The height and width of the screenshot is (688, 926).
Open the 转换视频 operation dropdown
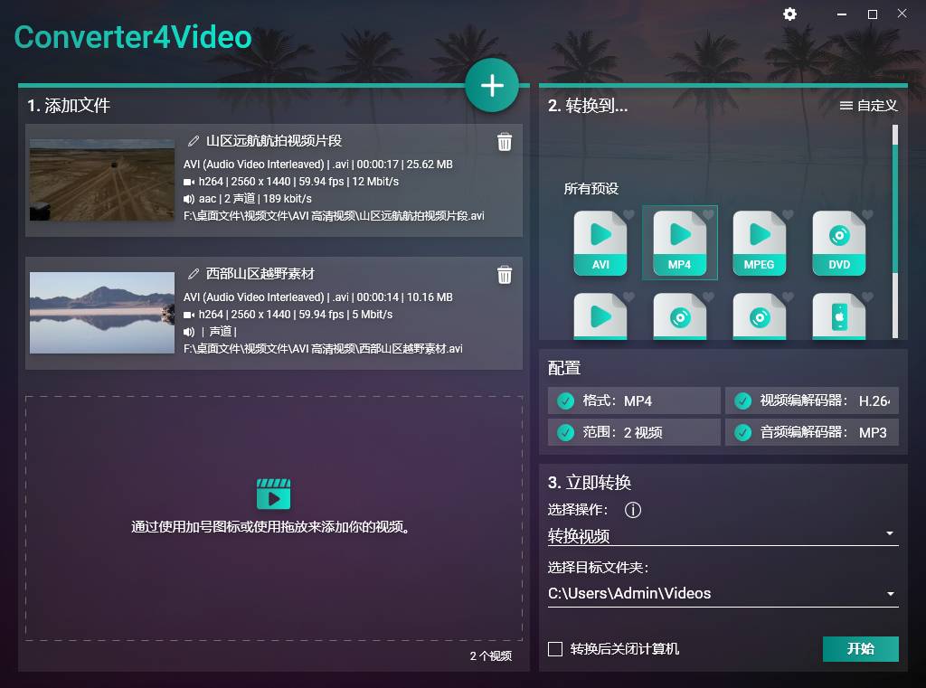723,533
